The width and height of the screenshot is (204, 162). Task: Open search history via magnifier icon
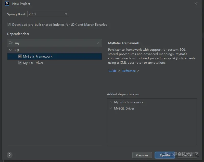tap(11, 43)
